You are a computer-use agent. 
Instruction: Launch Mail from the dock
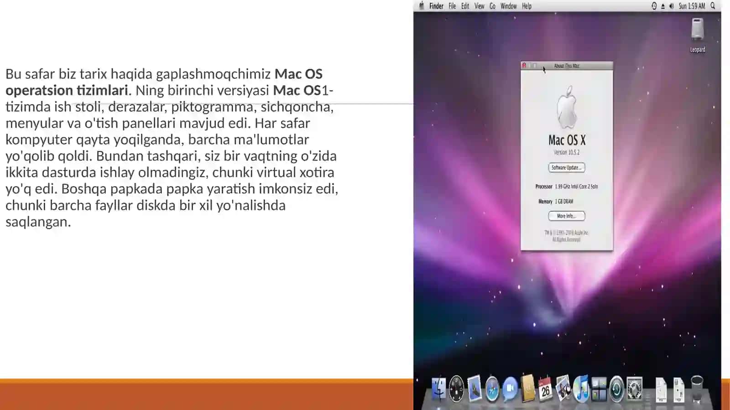pos(474,389)
